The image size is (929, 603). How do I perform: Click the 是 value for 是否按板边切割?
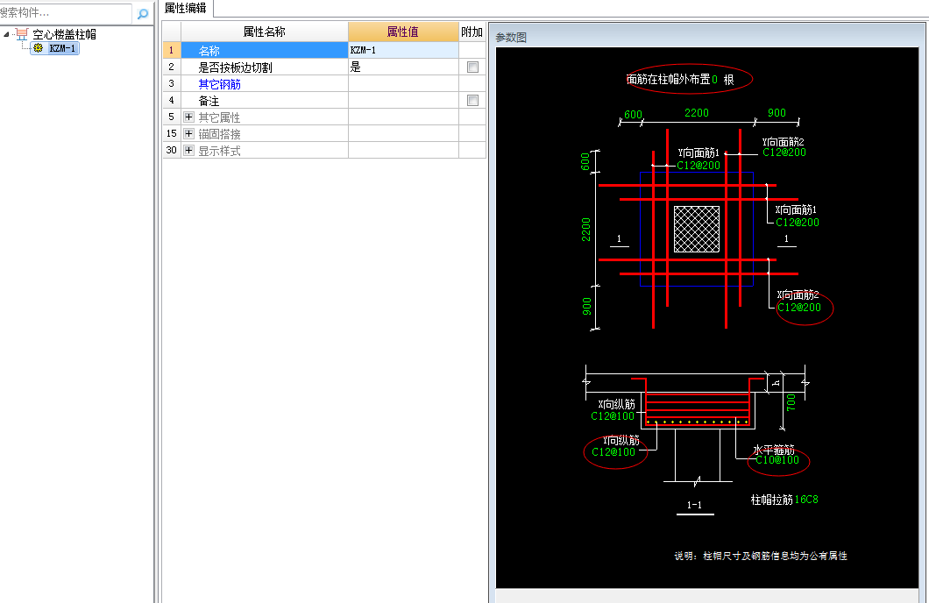point(403,67)
